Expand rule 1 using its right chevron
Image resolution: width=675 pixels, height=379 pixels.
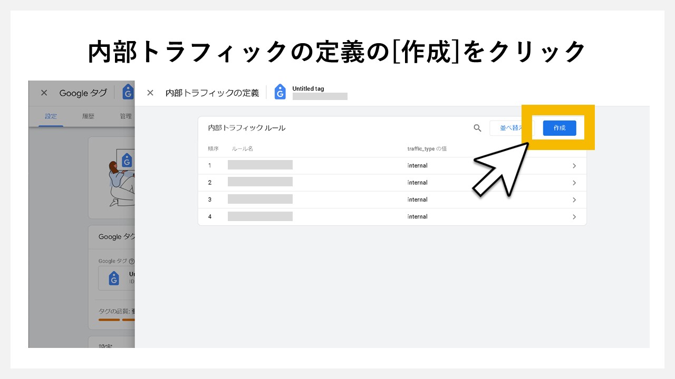pos(574,165)
